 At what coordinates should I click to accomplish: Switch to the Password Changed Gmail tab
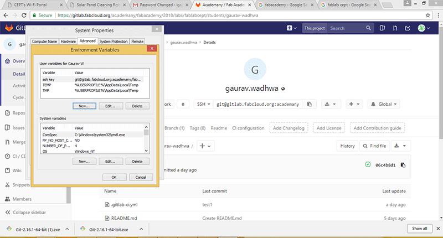161,5
